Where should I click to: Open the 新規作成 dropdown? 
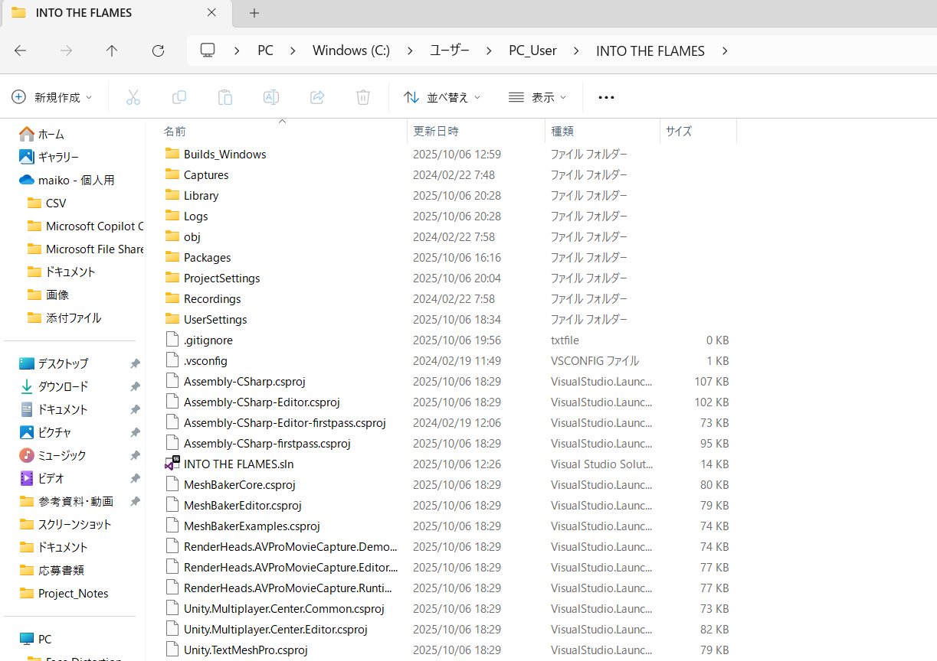pos(52,97)
